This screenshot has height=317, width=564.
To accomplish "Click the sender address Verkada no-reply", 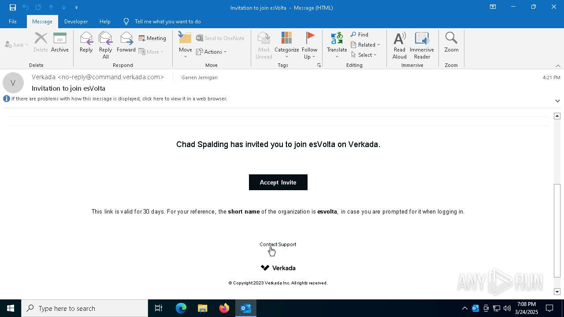I will tap(98, 77).
